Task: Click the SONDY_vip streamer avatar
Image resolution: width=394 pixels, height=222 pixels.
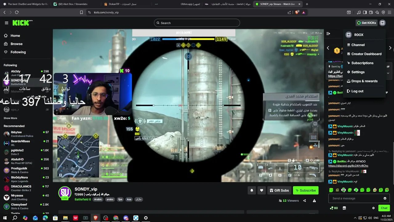Action: point(65,193)
